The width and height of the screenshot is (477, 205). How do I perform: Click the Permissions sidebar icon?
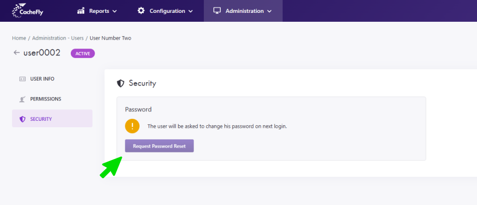22,99
